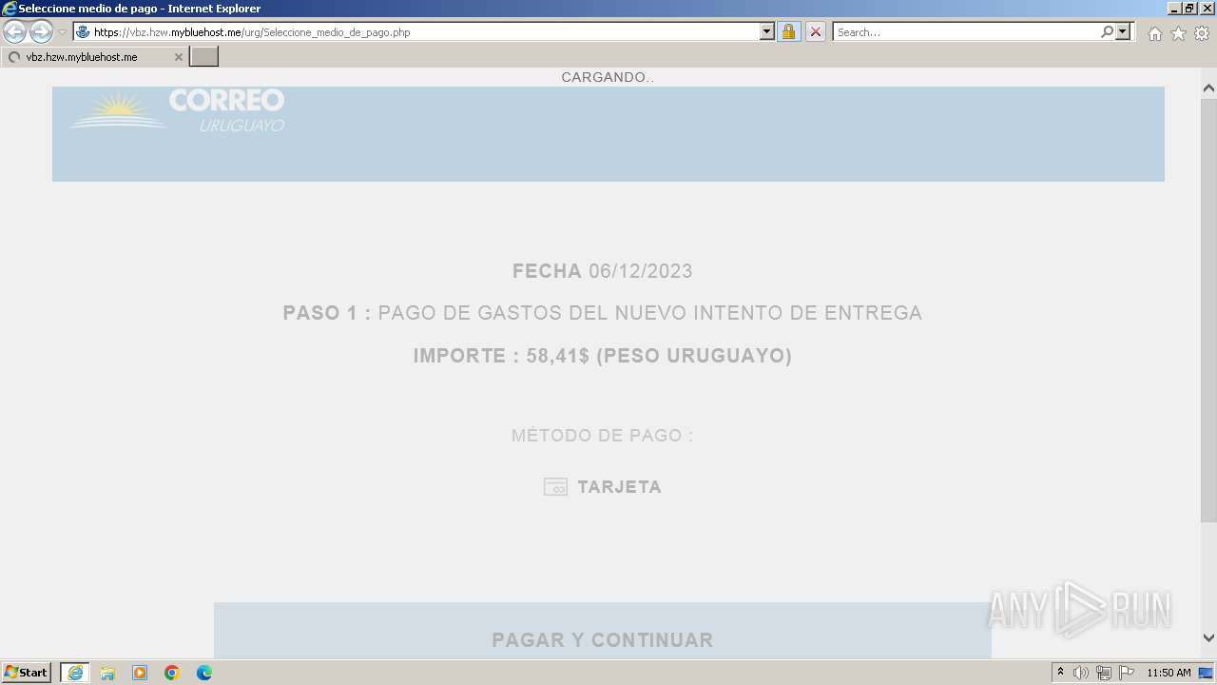Launch Google Chrome from the taskbar

(x=172, y=673)
